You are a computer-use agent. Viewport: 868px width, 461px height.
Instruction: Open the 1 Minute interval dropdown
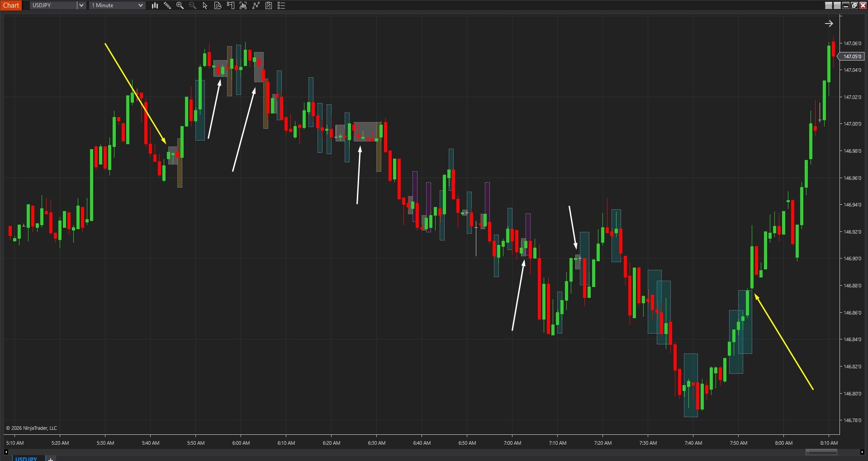117,5
